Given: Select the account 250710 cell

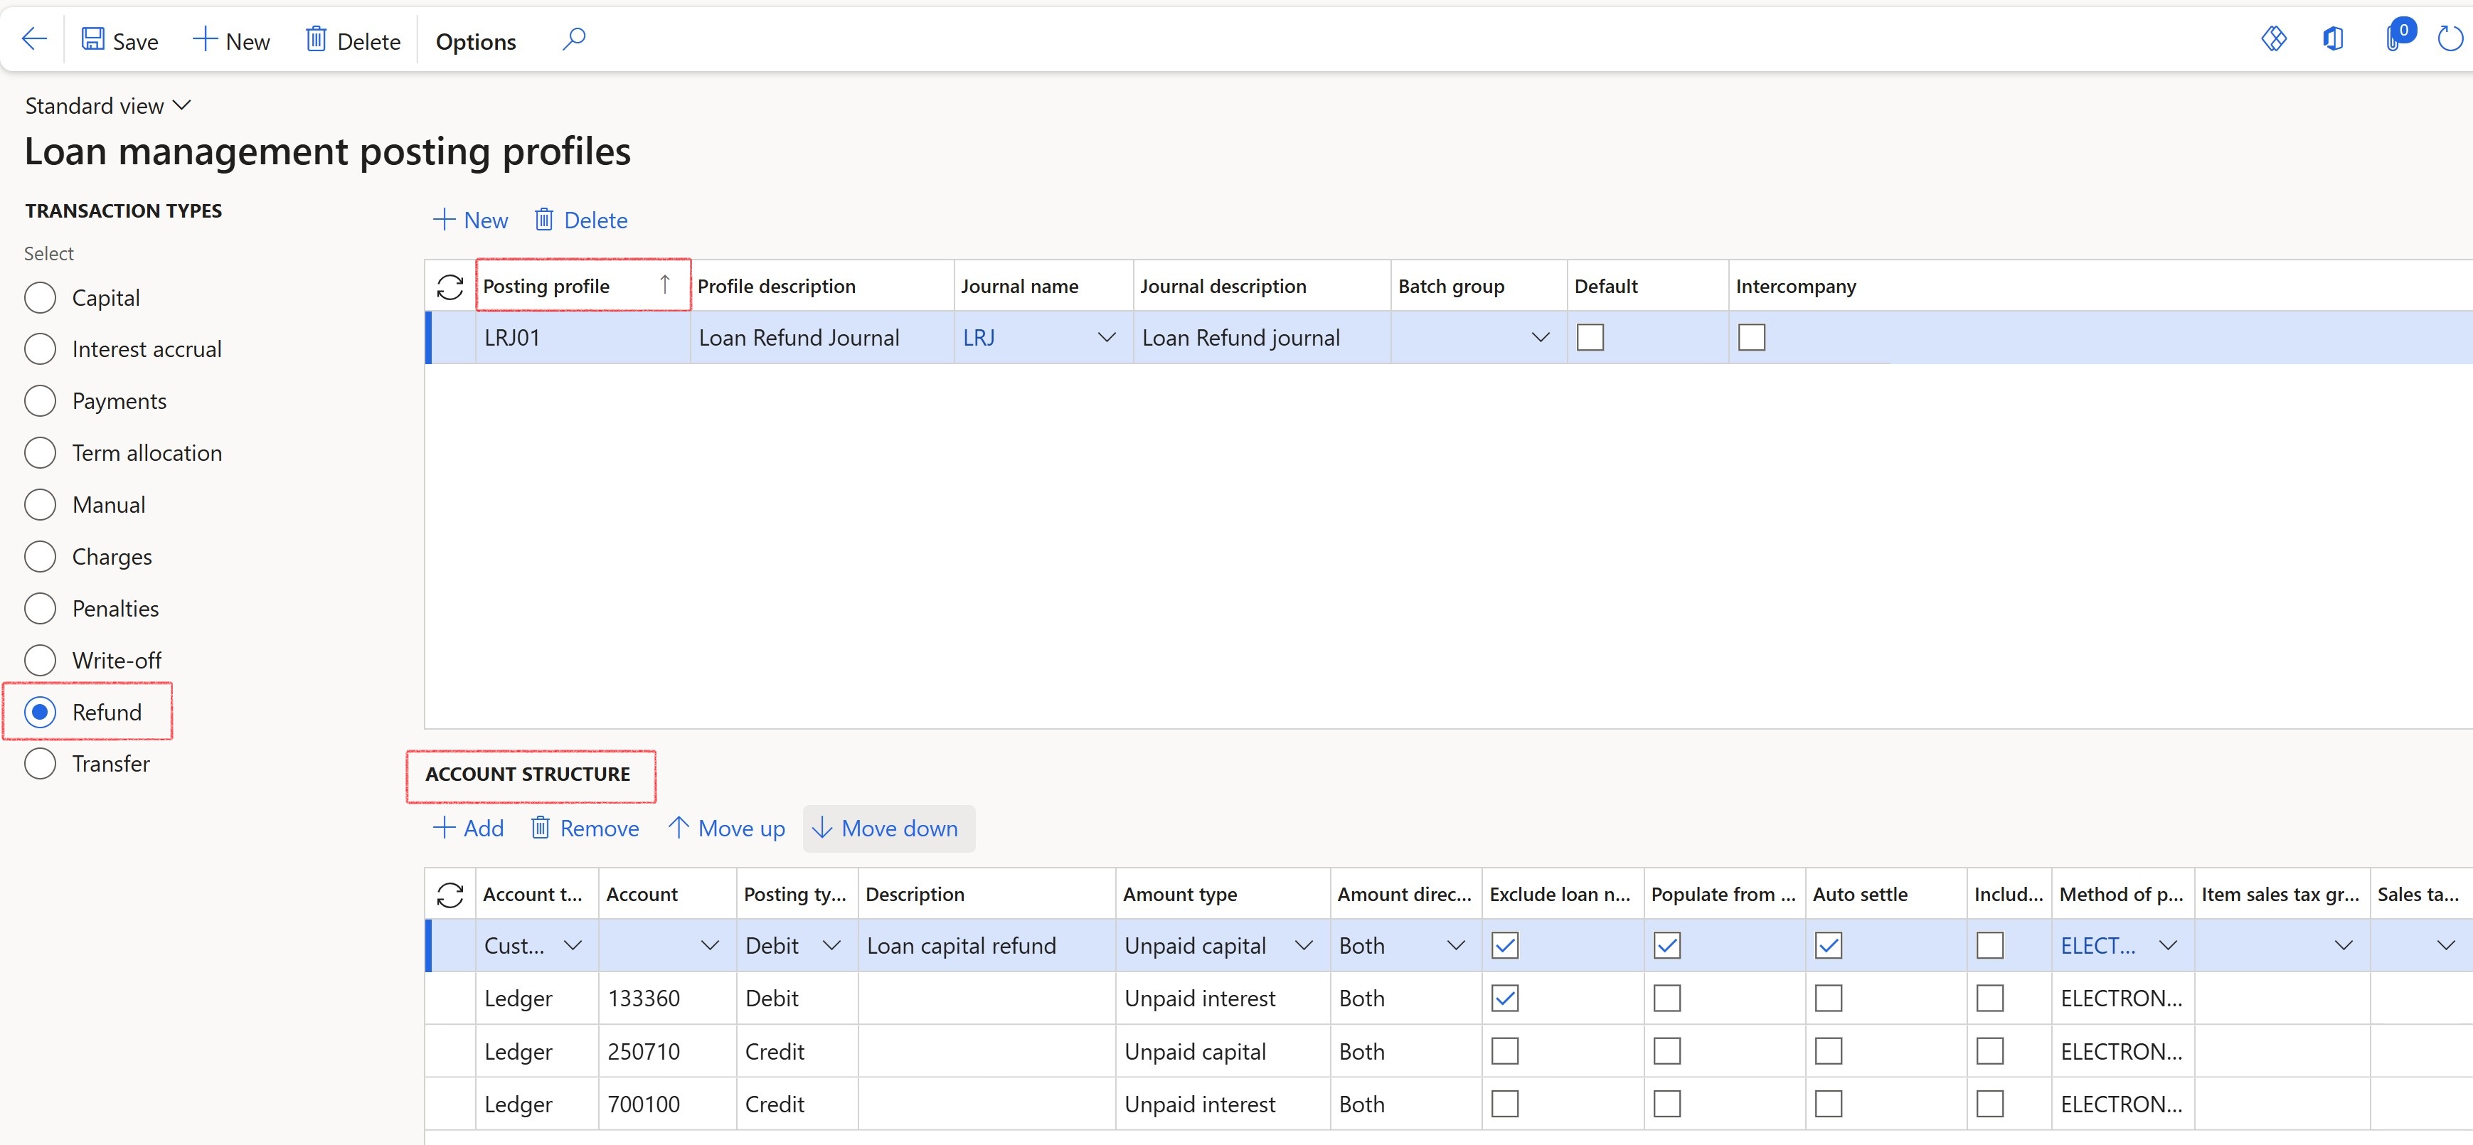Looking at the screenshot, I should pos(667,1052).
